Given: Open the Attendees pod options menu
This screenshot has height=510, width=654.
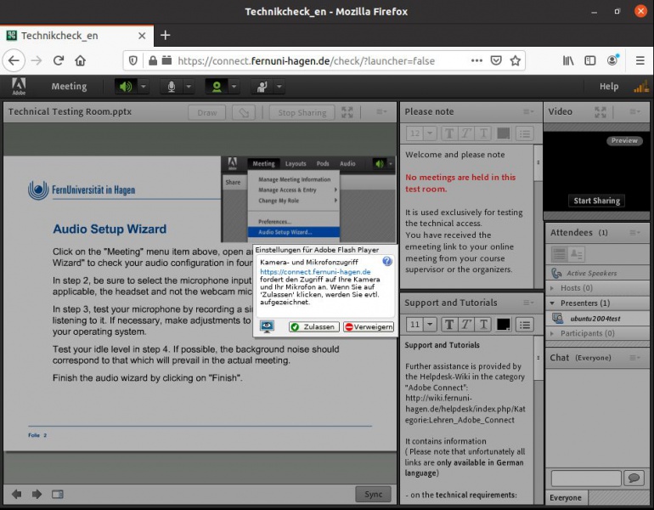Looking at the screenshot, I should tap(634, 232).
